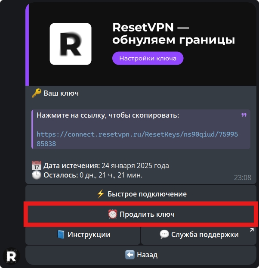This screenshot has width=259, height=268.
Task: Click the 23:08 message timestamp
Action: click(x=243, y=178)
